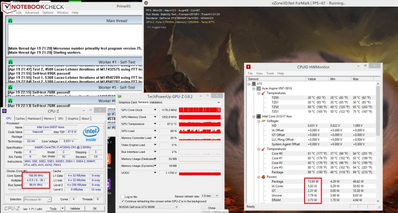This screenshot has height=213, width=398.
Task: Click the HWMonitor title bar app icon
Action: tap(249, 67)
